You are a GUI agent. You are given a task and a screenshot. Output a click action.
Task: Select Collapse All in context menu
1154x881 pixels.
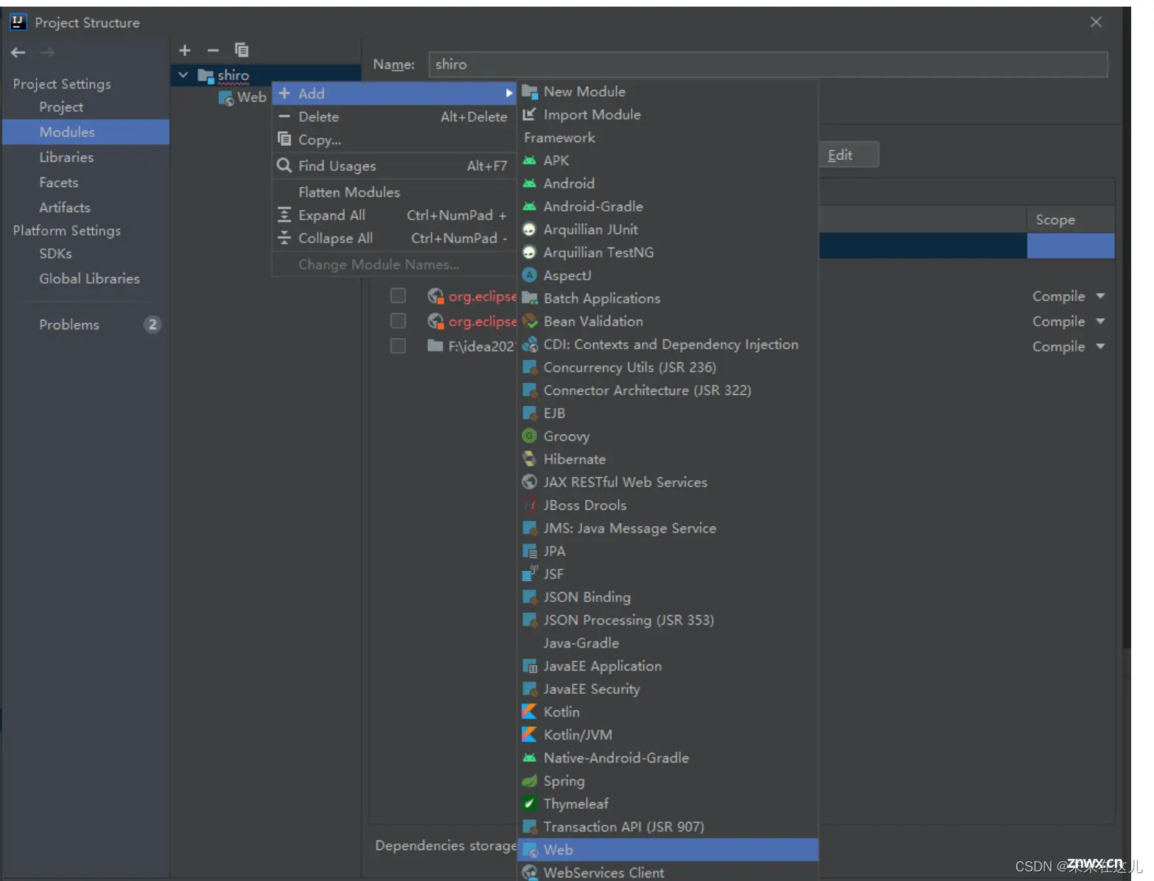pos(394,238)
